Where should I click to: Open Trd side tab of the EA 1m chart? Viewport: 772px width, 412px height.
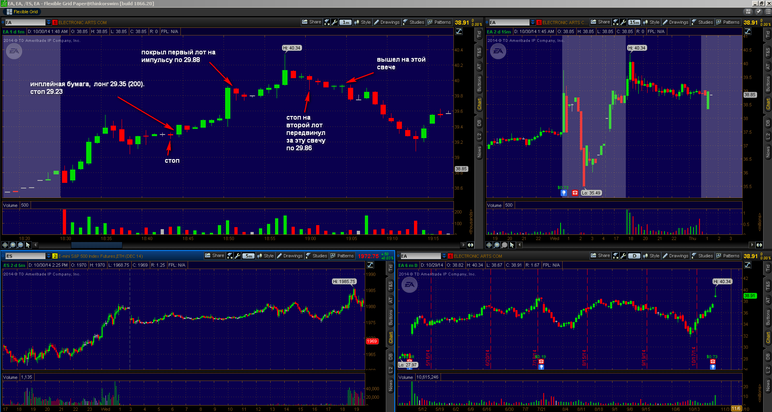click(x=479, y=34)
